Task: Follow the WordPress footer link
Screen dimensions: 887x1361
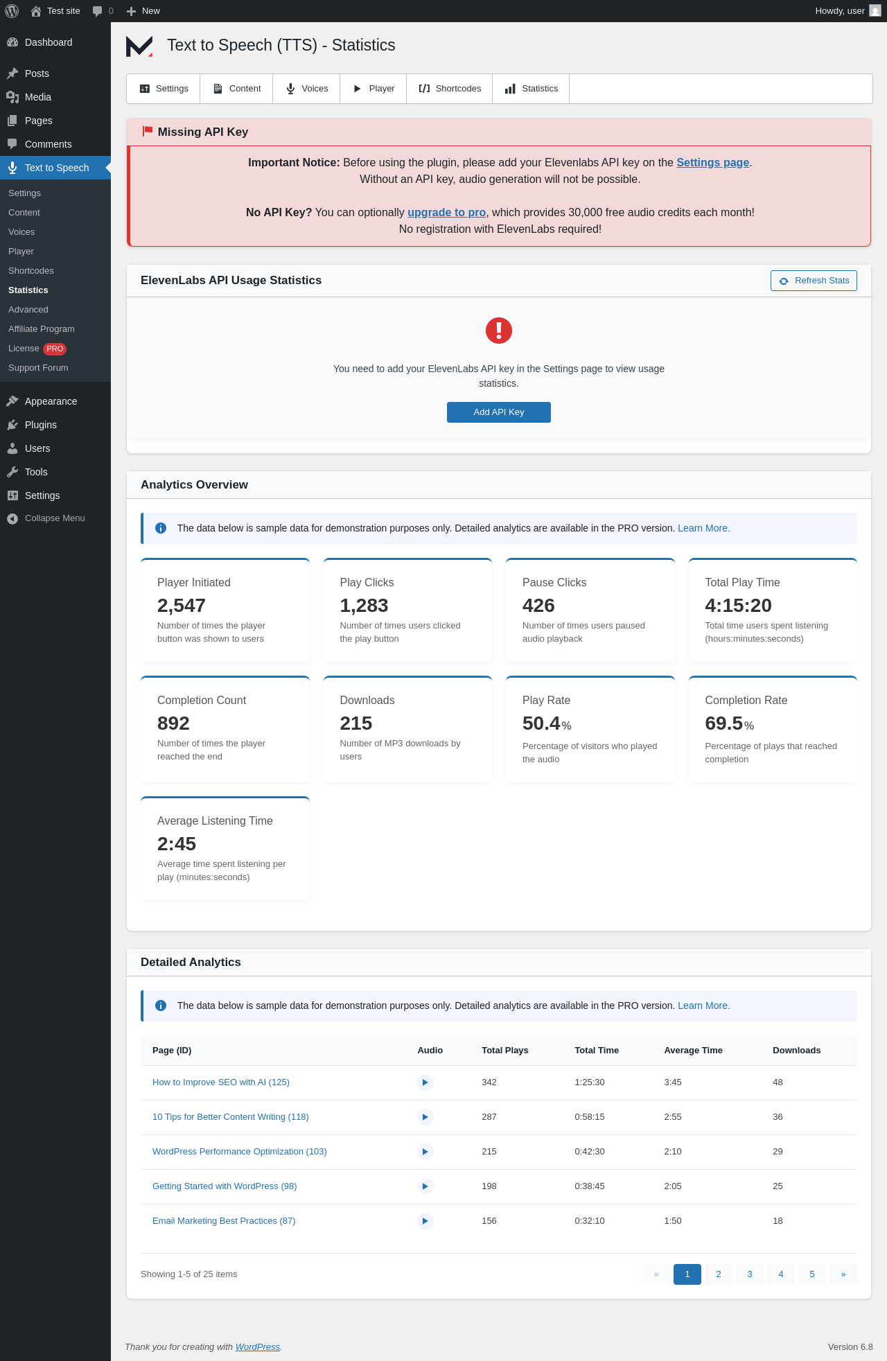Action: point(258,1346)
